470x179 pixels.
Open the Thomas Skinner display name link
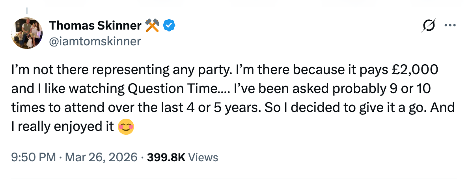click(95, 26)
